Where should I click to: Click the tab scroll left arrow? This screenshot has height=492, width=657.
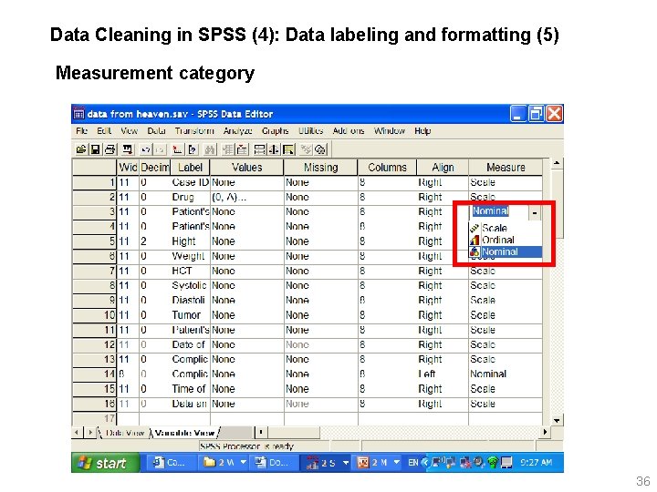(x=77, y=432)
